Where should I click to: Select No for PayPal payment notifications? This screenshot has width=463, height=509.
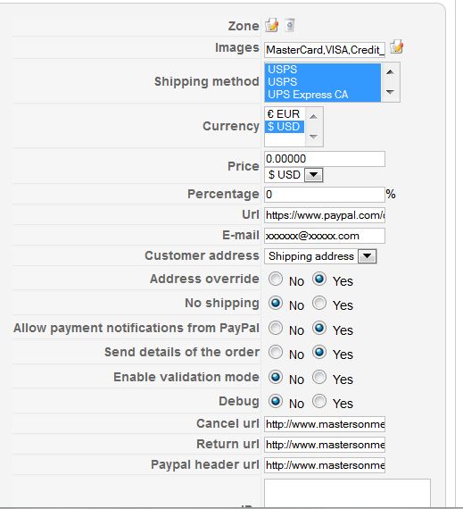[276, 328]
